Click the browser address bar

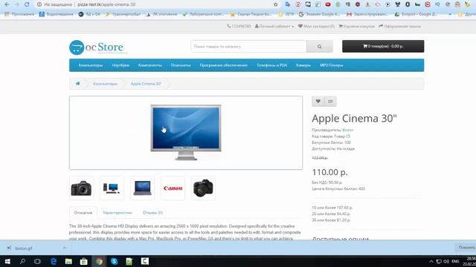(155, 4)
